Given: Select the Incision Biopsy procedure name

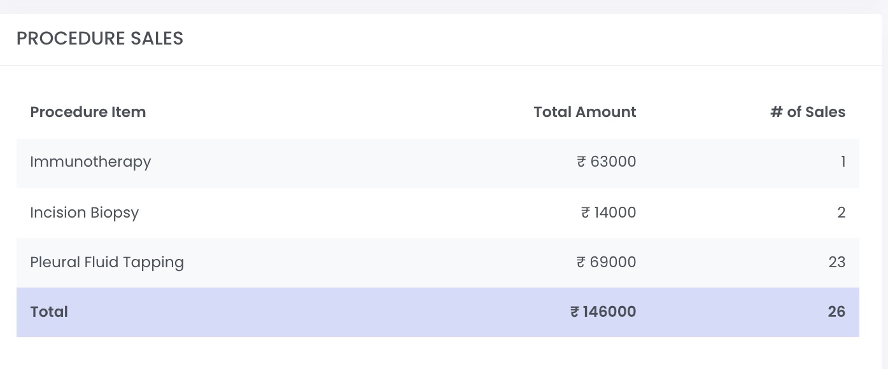Looking at the screenshot, I should click(x=84, y=212).
